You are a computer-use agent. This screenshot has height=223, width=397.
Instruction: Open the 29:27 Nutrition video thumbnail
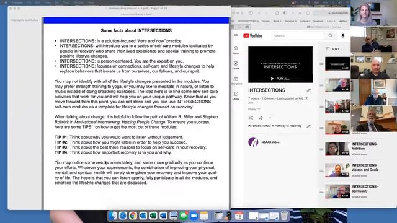[337, 149]
